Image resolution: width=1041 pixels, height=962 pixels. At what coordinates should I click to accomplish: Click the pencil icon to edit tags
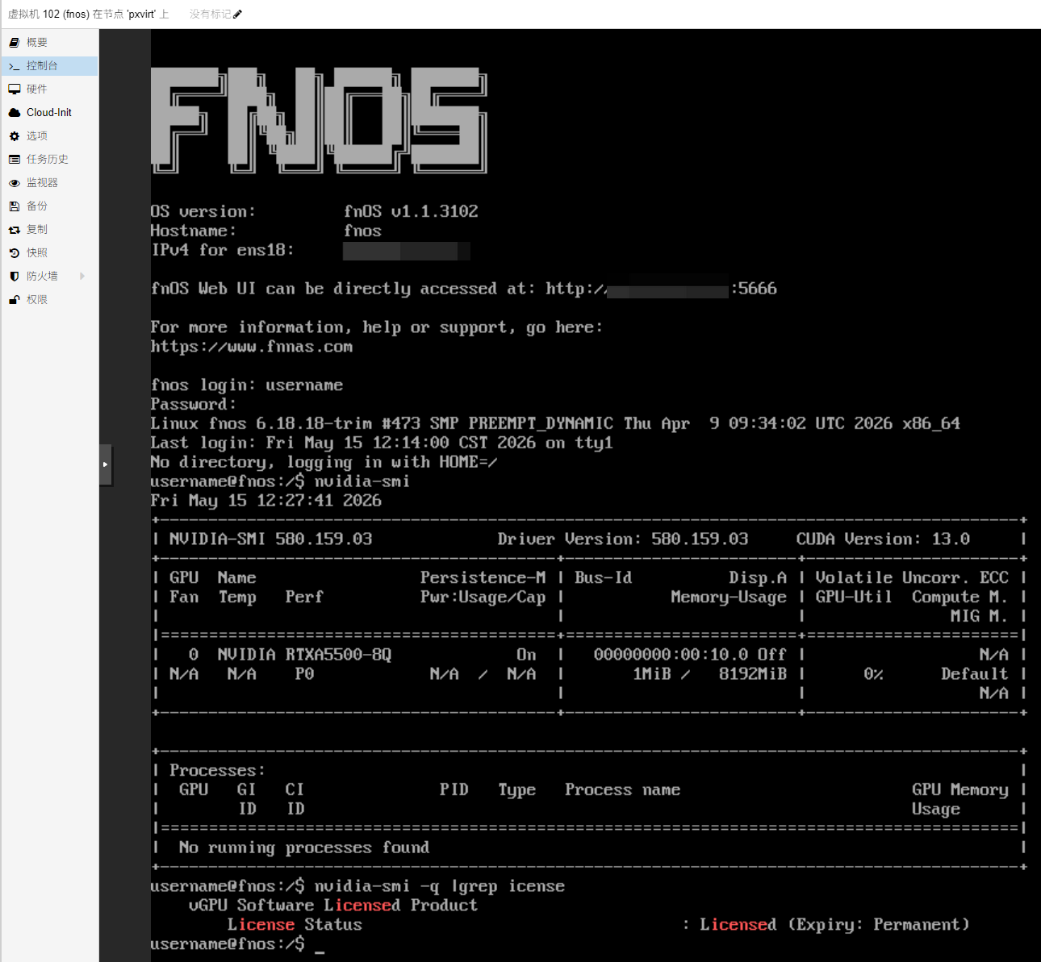237,14
